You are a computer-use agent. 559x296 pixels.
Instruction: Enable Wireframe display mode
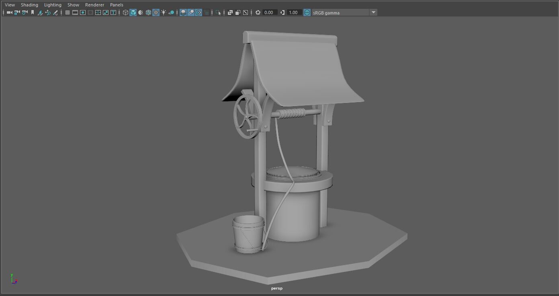tap(125, 12)
